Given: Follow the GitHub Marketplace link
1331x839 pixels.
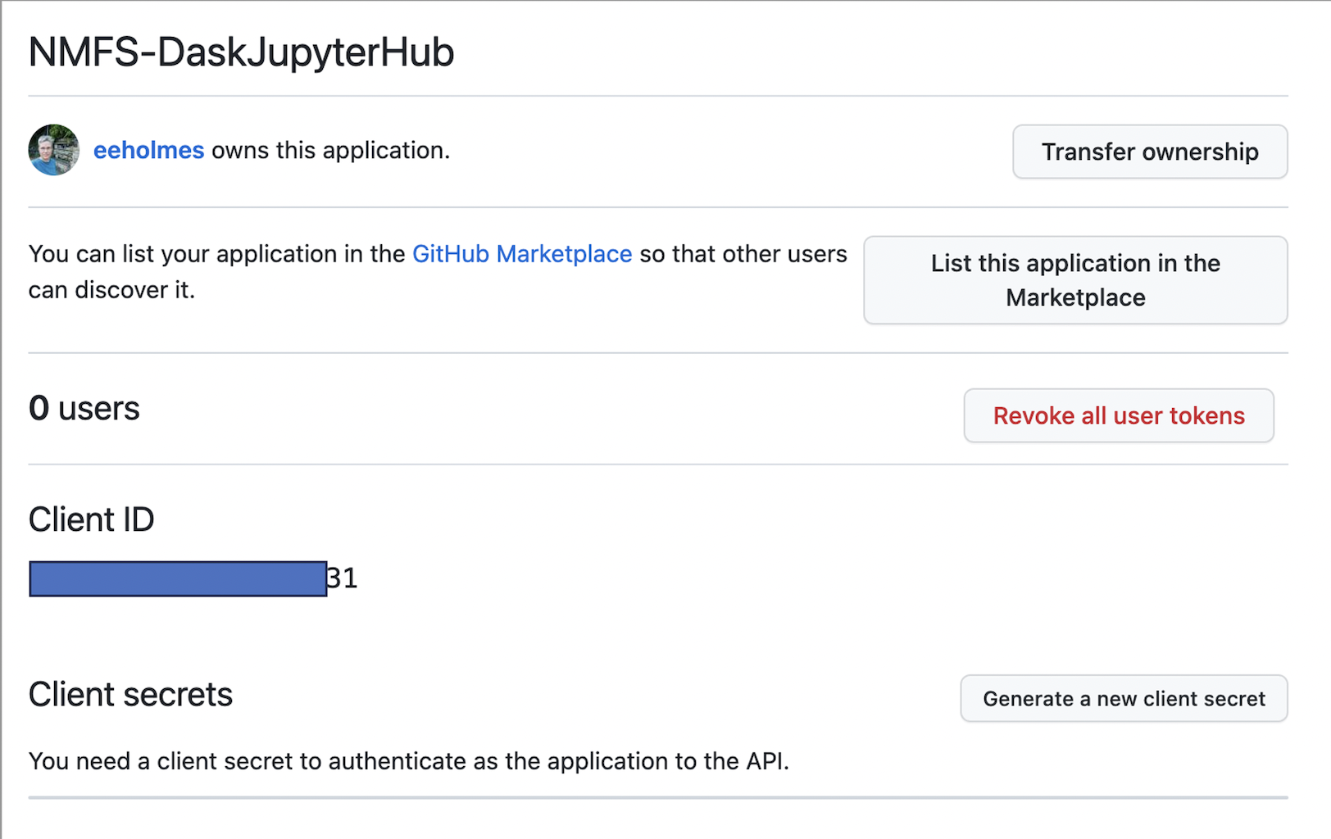Looking at the screenshot, I should point(522,254).
